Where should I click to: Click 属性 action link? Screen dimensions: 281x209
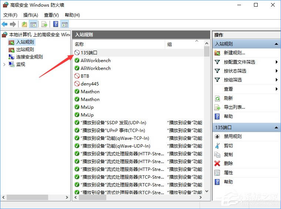(228, 173)
